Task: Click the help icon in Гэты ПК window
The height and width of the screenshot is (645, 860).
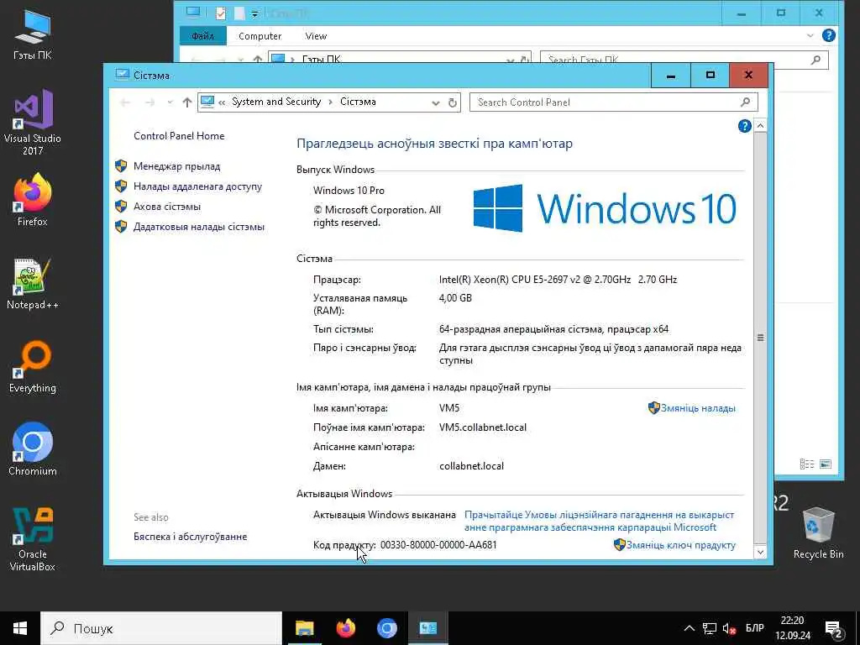Action: point(829,35)
